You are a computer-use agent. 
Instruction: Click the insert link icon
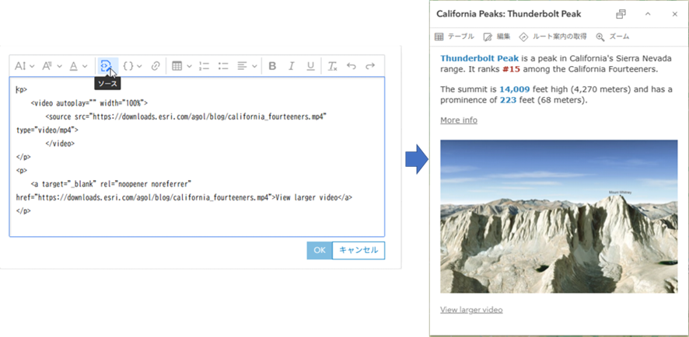coord(155,66)
